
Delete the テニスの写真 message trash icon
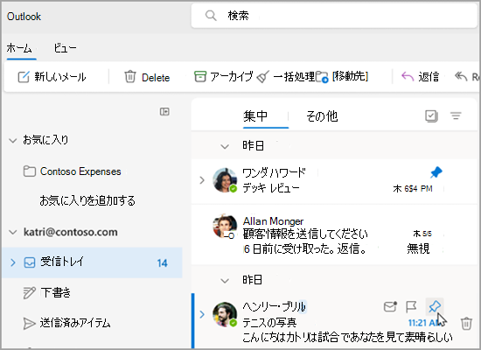[466, 323]
